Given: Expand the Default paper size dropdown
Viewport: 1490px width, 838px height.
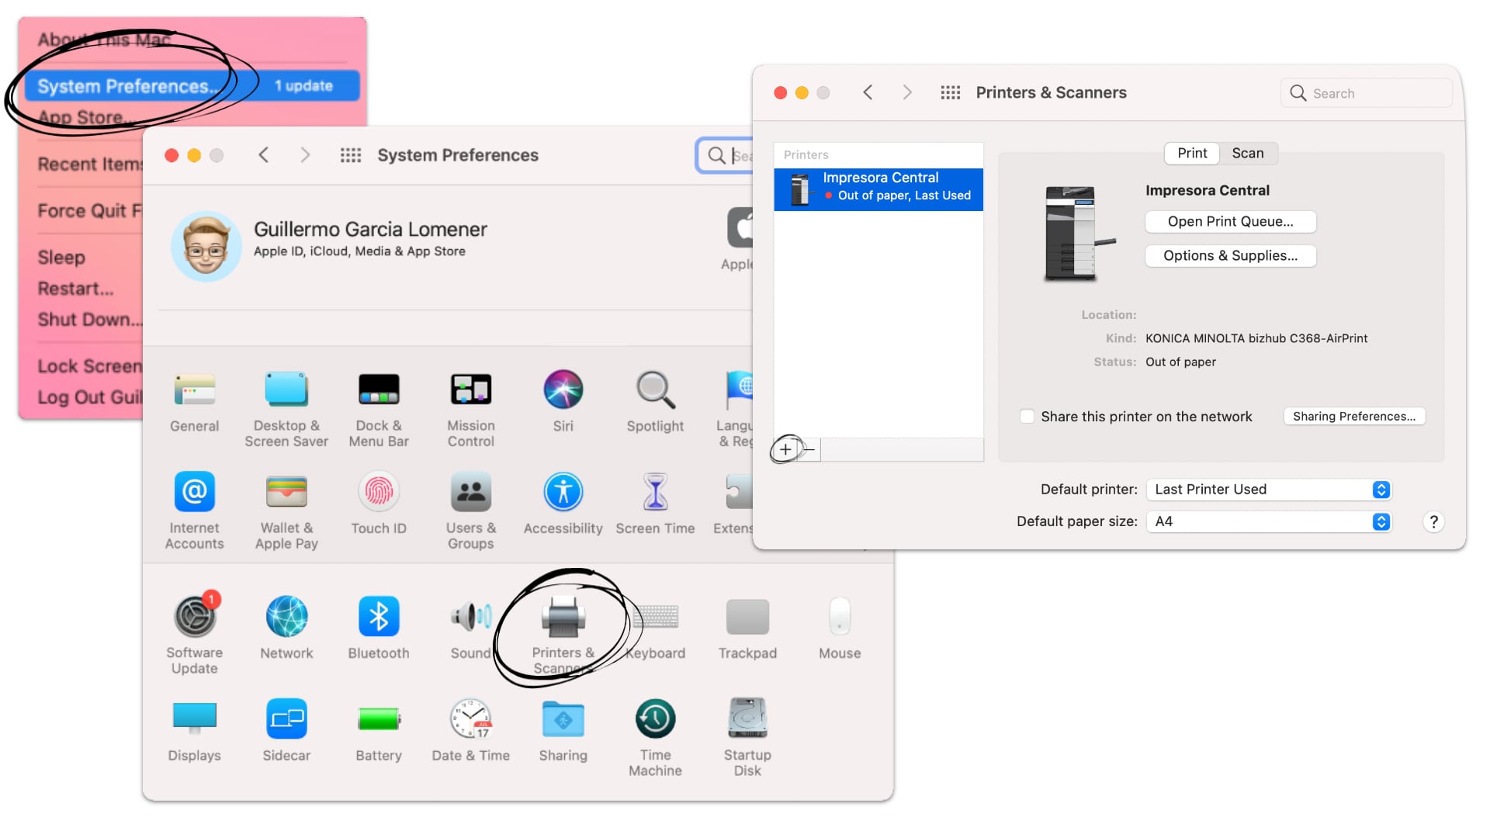Looking at the screenshot, I should coord(1269,521).
